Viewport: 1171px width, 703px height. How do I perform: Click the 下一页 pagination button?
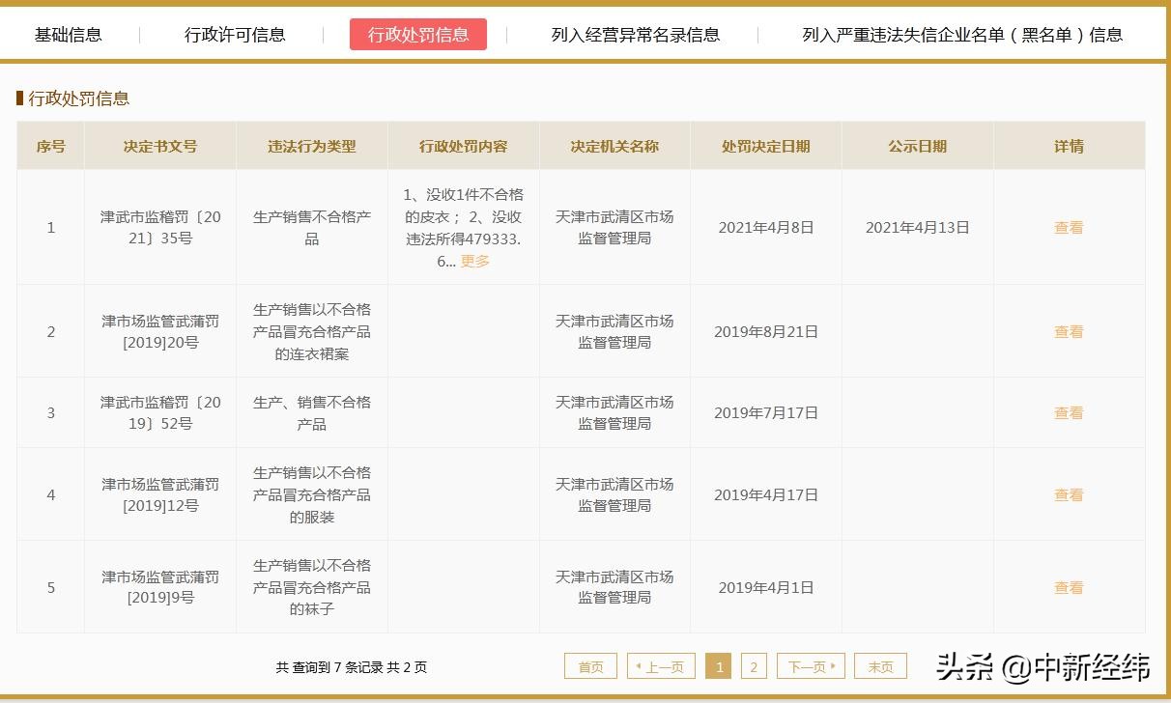pos(812,665)
